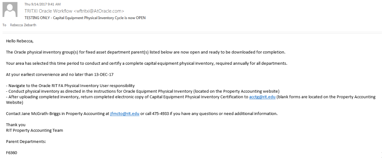The width and height of the screenshot is (382, 161).
Task: Click the sender's avatar placeholder icon
Action: coord(10,10)
